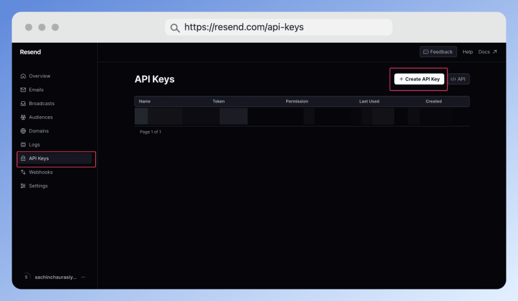Click the Broadcasts inbox icon
The width and height of the screenshot is (518, 301).
point(23,104)
